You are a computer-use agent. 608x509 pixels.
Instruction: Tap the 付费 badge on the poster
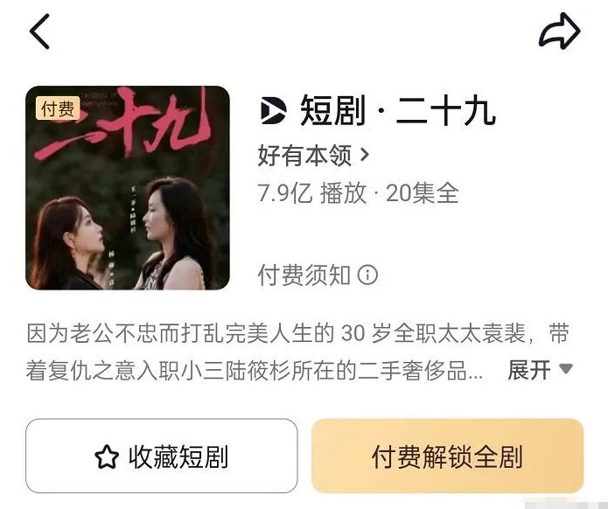pyautogui.click(x=58, y=108)
